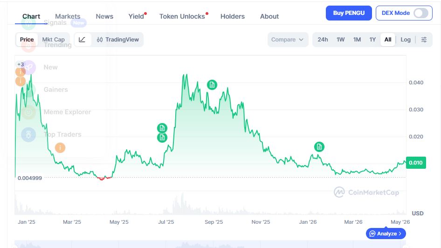Image resolution: width=441 pixels, height=248 pixels.
Task: Open the green document marker near Sep '25
Action: coord(212,85)
